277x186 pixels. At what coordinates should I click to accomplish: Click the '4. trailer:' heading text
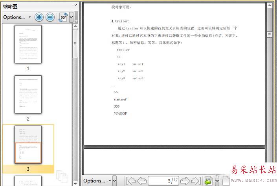tap(120, 21)
